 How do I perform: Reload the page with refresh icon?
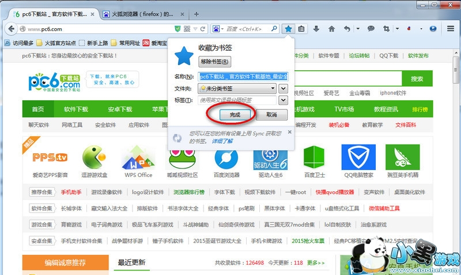[x=203, y=29]
